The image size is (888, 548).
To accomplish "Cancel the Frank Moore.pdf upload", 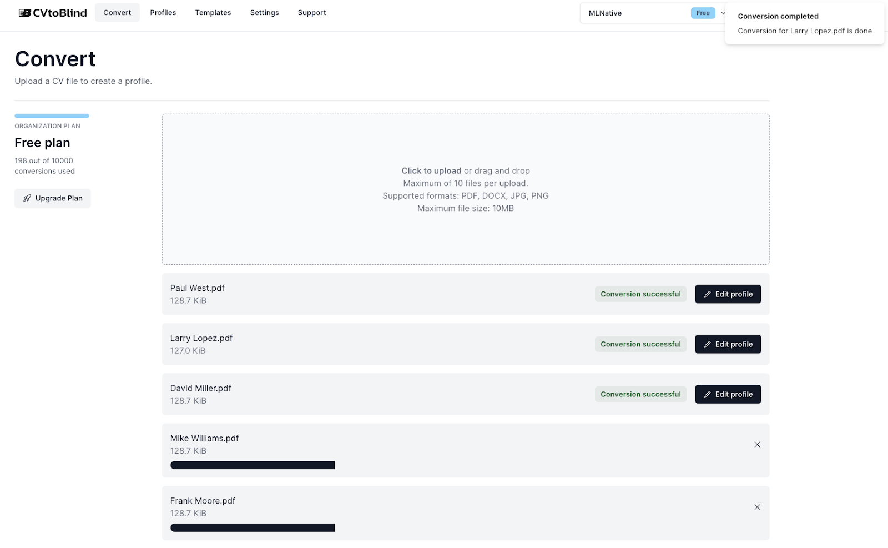I will pos(757,507).
